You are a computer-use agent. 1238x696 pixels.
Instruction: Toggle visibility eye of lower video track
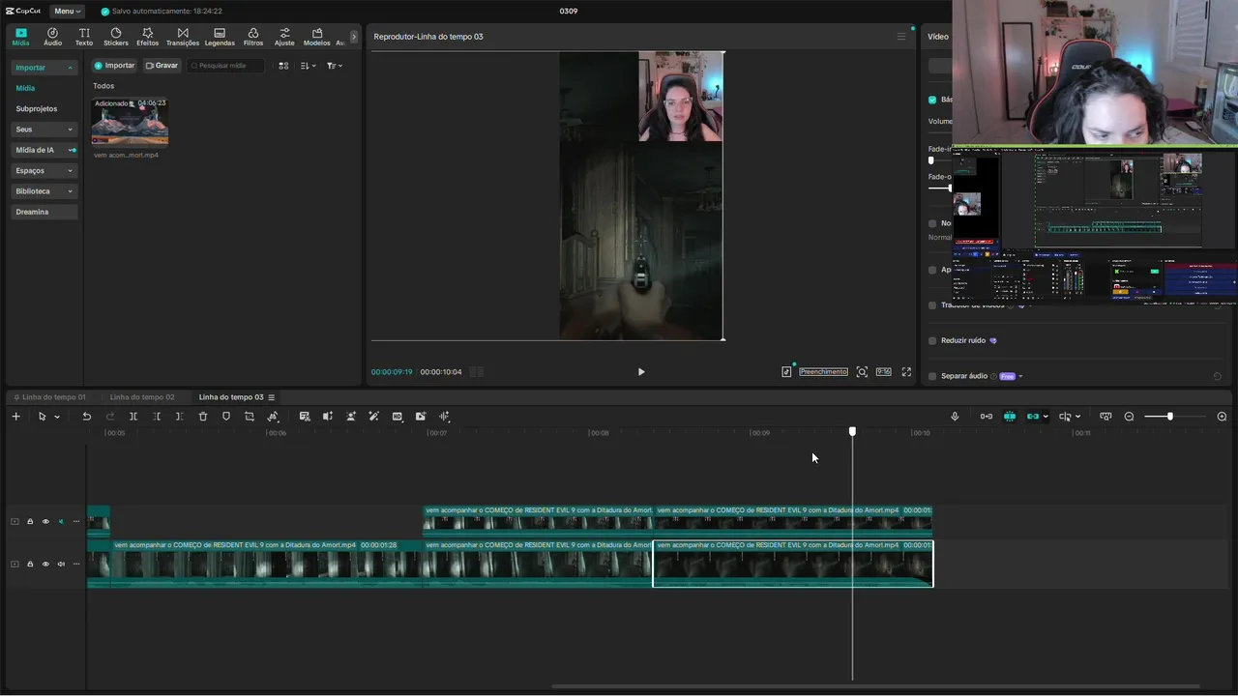[x=45, y=565]
